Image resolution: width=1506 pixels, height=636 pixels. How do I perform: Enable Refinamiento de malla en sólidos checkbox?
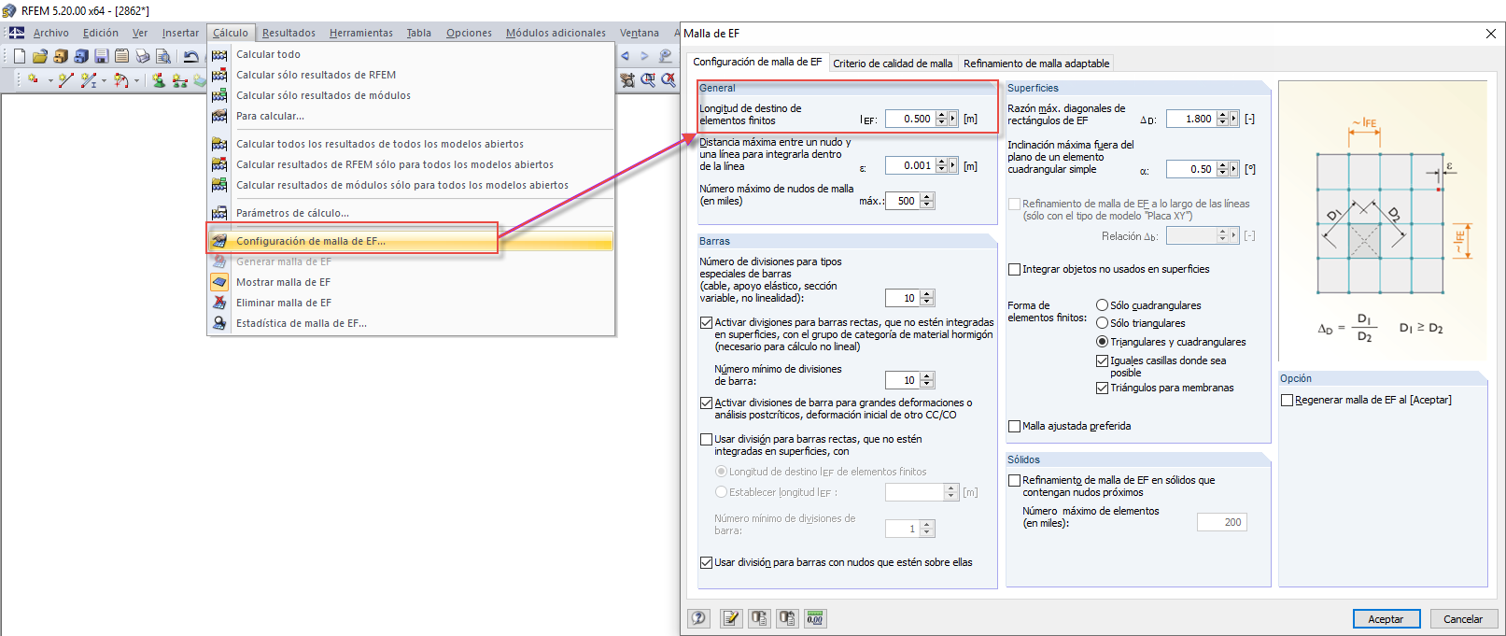tap(1015, 480)
